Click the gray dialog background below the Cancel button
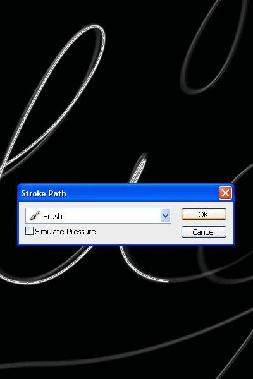Screen dimensions: 253x379 204,241
